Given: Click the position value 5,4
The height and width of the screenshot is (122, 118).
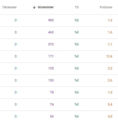Looking at the screenshot, I should (x=110, y=104).
